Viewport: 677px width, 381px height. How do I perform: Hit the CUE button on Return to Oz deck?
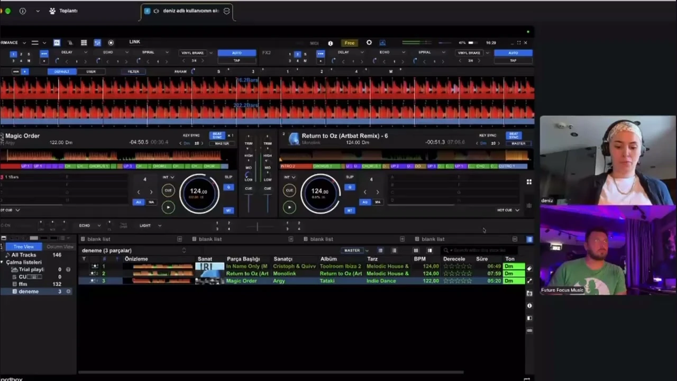pyautogui.click(x=289, y=190)
